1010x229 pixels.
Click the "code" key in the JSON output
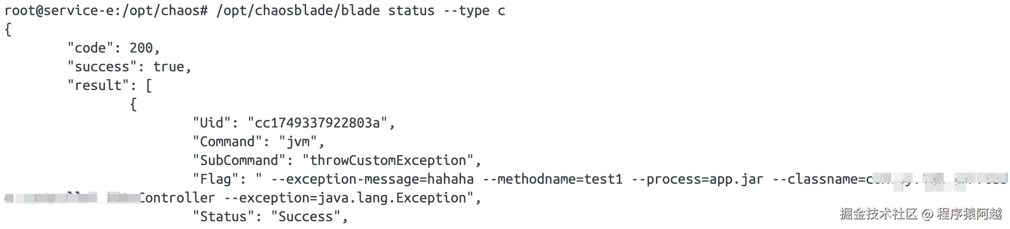[90, 48]
